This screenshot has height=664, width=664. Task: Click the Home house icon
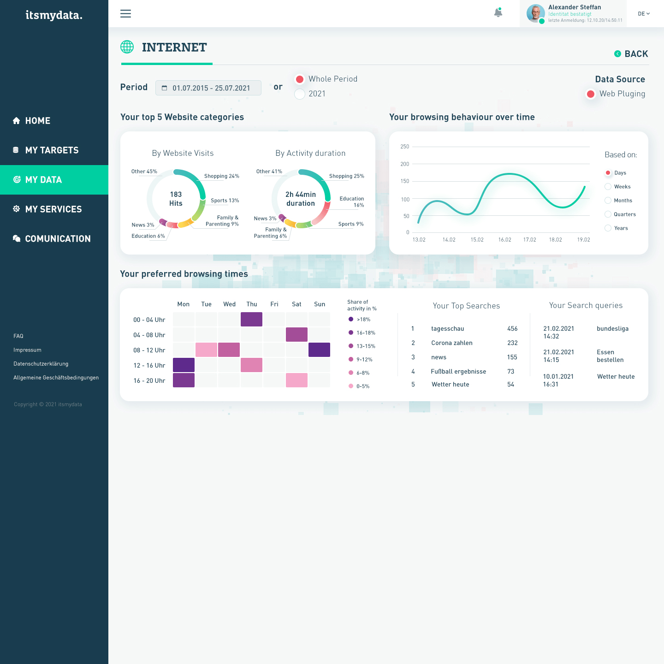click(17, 121)
